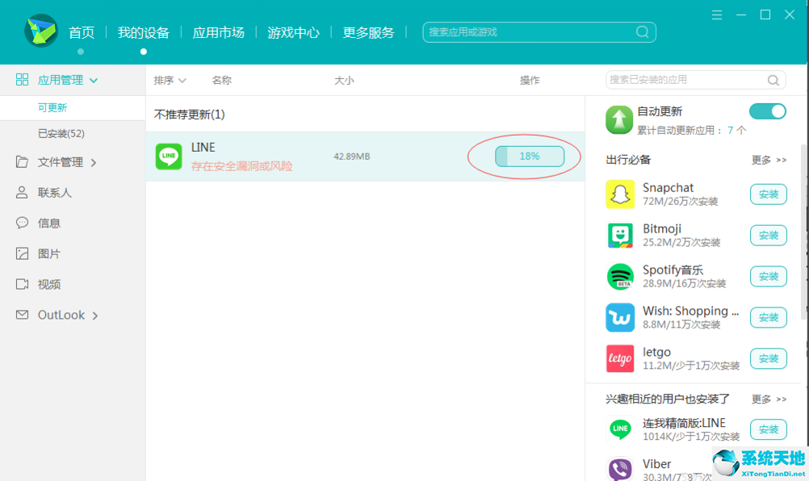
Task: Install Snapchat with the 安装 button
Action: (x=768, y=194)
